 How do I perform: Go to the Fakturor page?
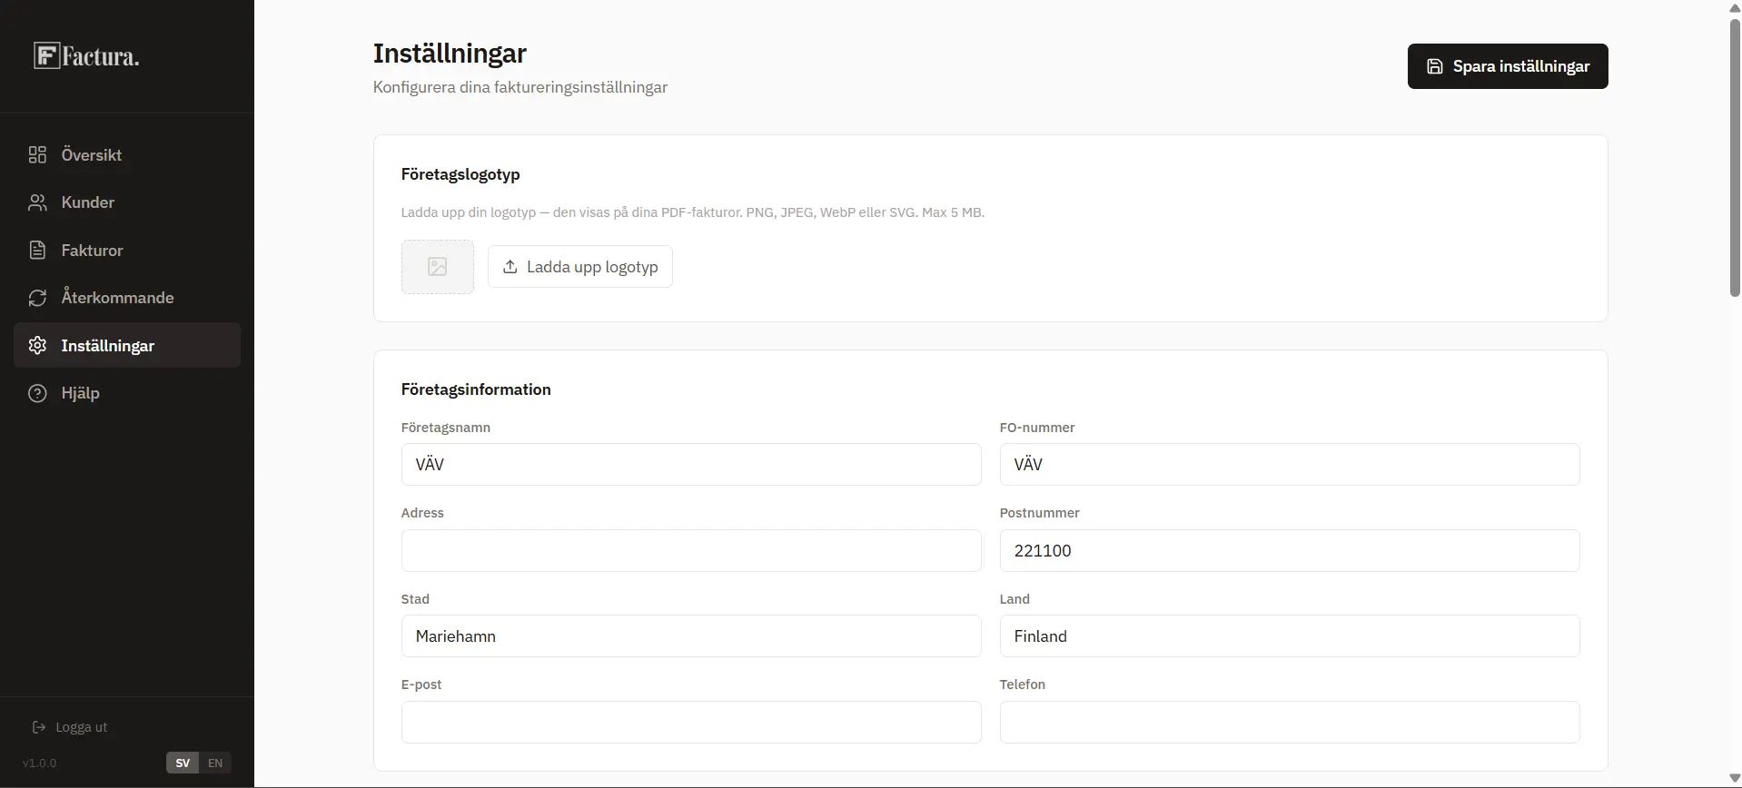(x=92, y=251)
